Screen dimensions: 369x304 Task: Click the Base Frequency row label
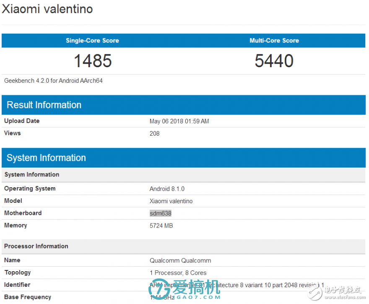(28, 297)
